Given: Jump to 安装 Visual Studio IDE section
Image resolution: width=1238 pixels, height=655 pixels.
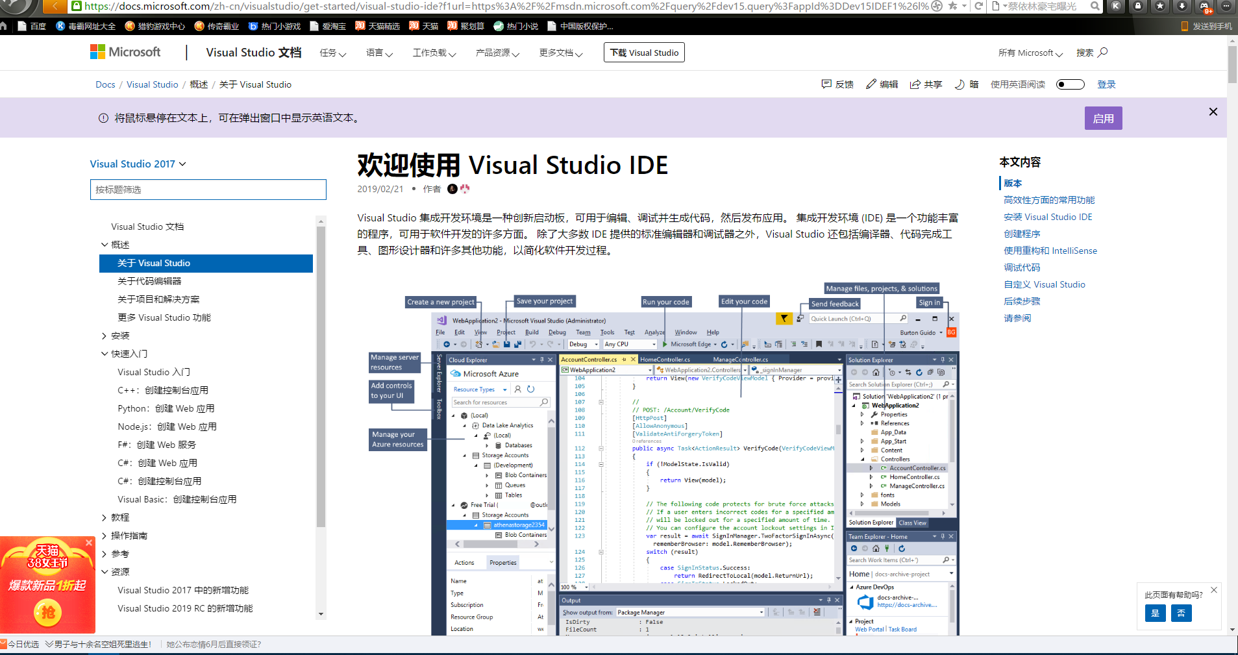Looking at the screenshot, I should (x=1048, y=217).
